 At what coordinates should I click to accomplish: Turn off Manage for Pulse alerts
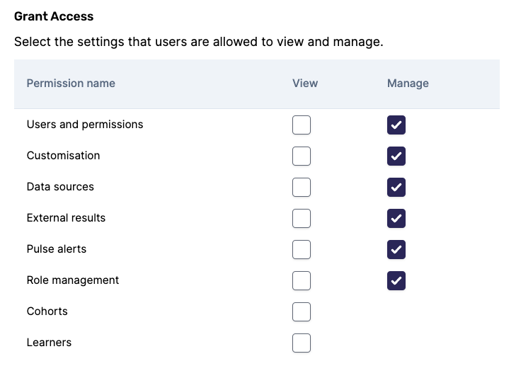(396, 249)
